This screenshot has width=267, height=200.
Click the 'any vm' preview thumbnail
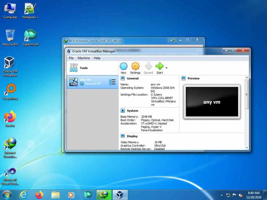tap(212, 102)
